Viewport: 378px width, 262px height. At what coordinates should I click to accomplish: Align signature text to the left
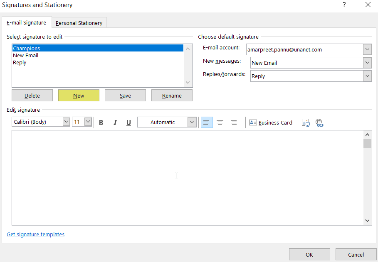[x=207, y=122]
